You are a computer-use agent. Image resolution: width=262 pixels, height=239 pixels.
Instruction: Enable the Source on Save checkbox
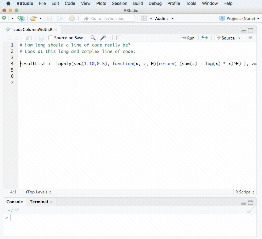pos(51,38)
